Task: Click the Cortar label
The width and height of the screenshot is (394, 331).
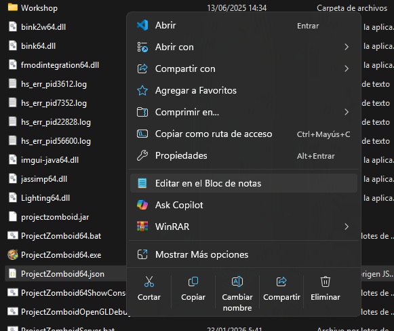Action: pyautogui.click(x=149, y=297)
